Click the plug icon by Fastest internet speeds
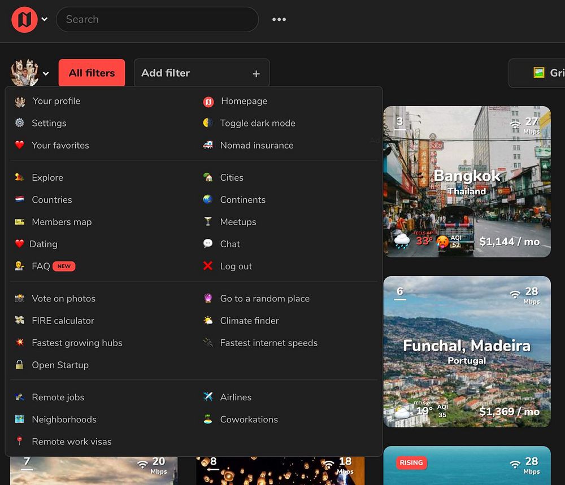The width and height of the screenshot is (565, 485). [208, 342]
